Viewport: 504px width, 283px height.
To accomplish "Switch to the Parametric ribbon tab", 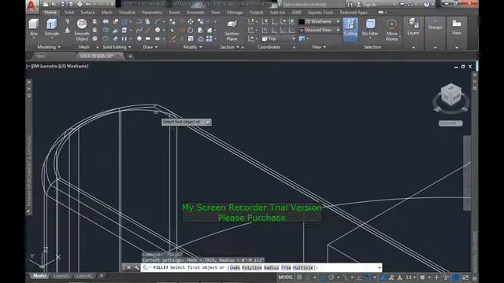I will click(152, 13).
